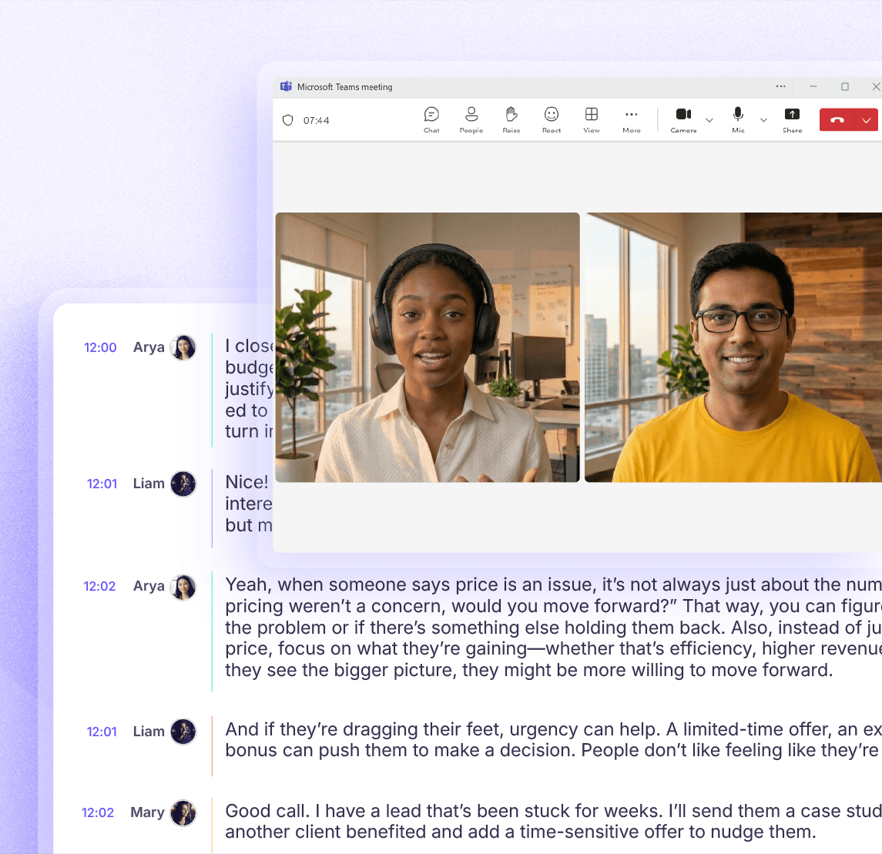Screen dimensions: 882x854
Task: Expand the Mic options dropdown arrow
Action: tap(763, 120)
